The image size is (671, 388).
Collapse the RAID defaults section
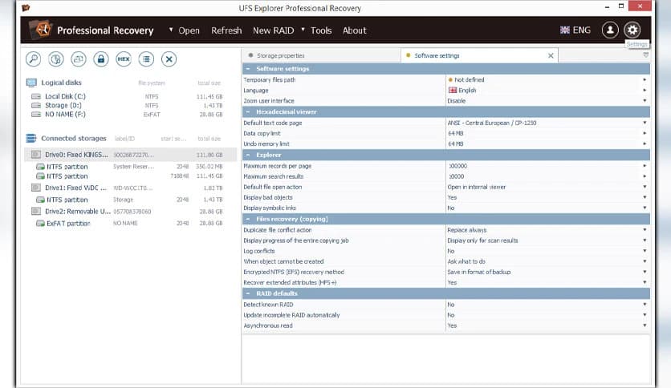click(248, 293)
